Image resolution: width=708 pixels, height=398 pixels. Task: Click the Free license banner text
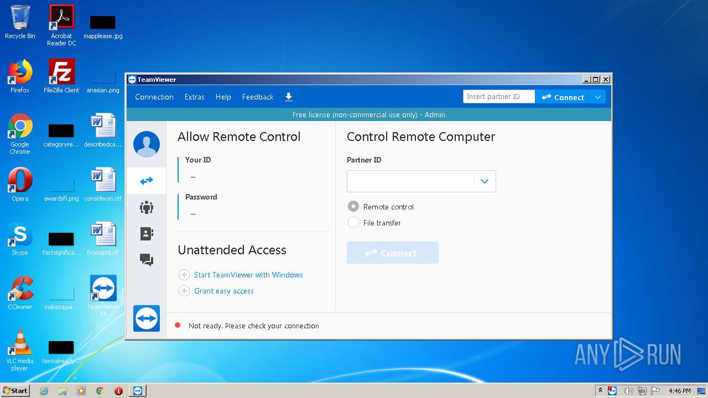coord(369,114)
